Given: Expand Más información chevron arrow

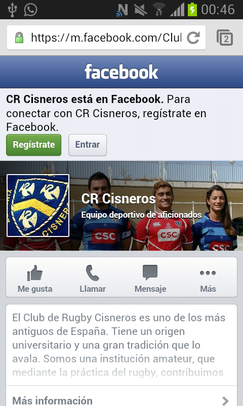Looking at the screenshot, I should pos(225,401).
